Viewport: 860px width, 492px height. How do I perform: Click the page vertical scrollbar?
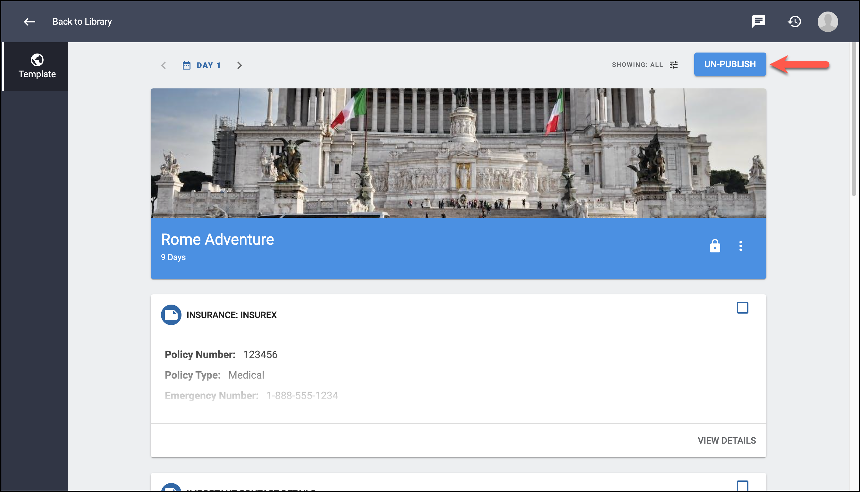pos(854,119)
